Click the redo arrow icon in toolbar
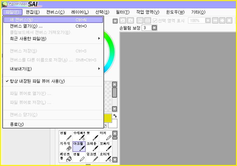Image resolution: width=237 pixels, height=166 pixels. 131,21
